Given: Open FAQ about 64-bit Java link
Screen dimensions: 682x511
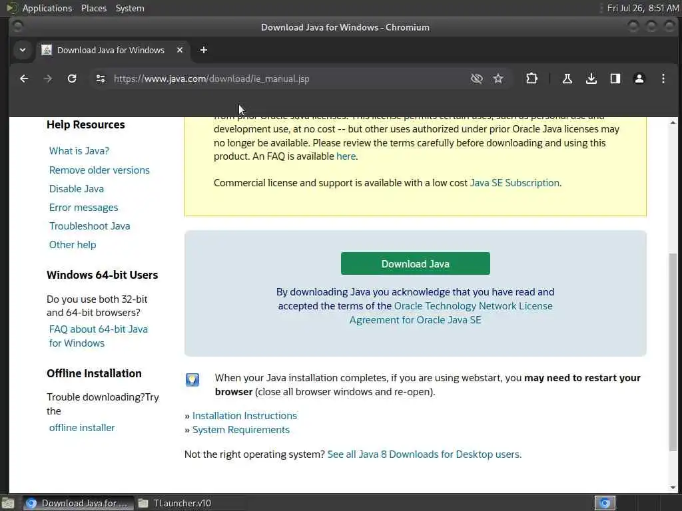Looking at the screenshot, I should click(99, 336).
